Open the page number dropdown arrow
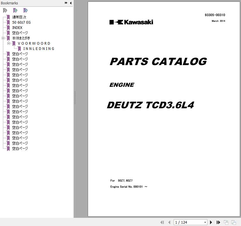The width and height of the screenshot is (241, 226). click(205, 222)
